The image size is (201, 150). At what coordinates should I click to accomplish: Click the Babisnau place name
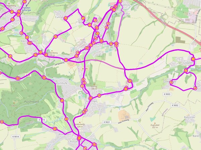(x=190, y=117)
